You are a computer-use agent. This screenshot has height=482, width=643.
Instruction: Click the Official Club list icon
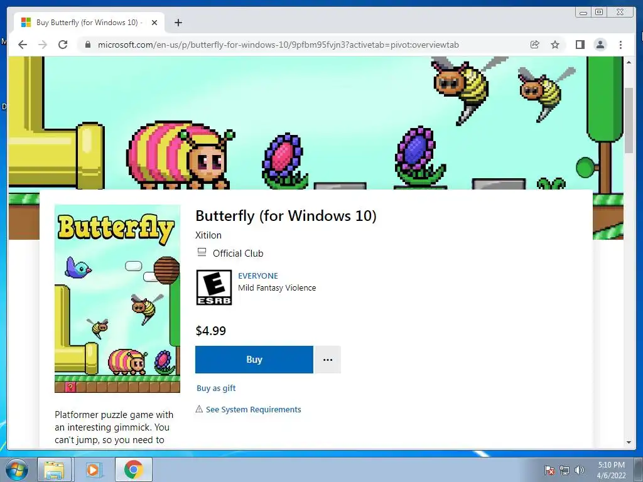point(202,252)
